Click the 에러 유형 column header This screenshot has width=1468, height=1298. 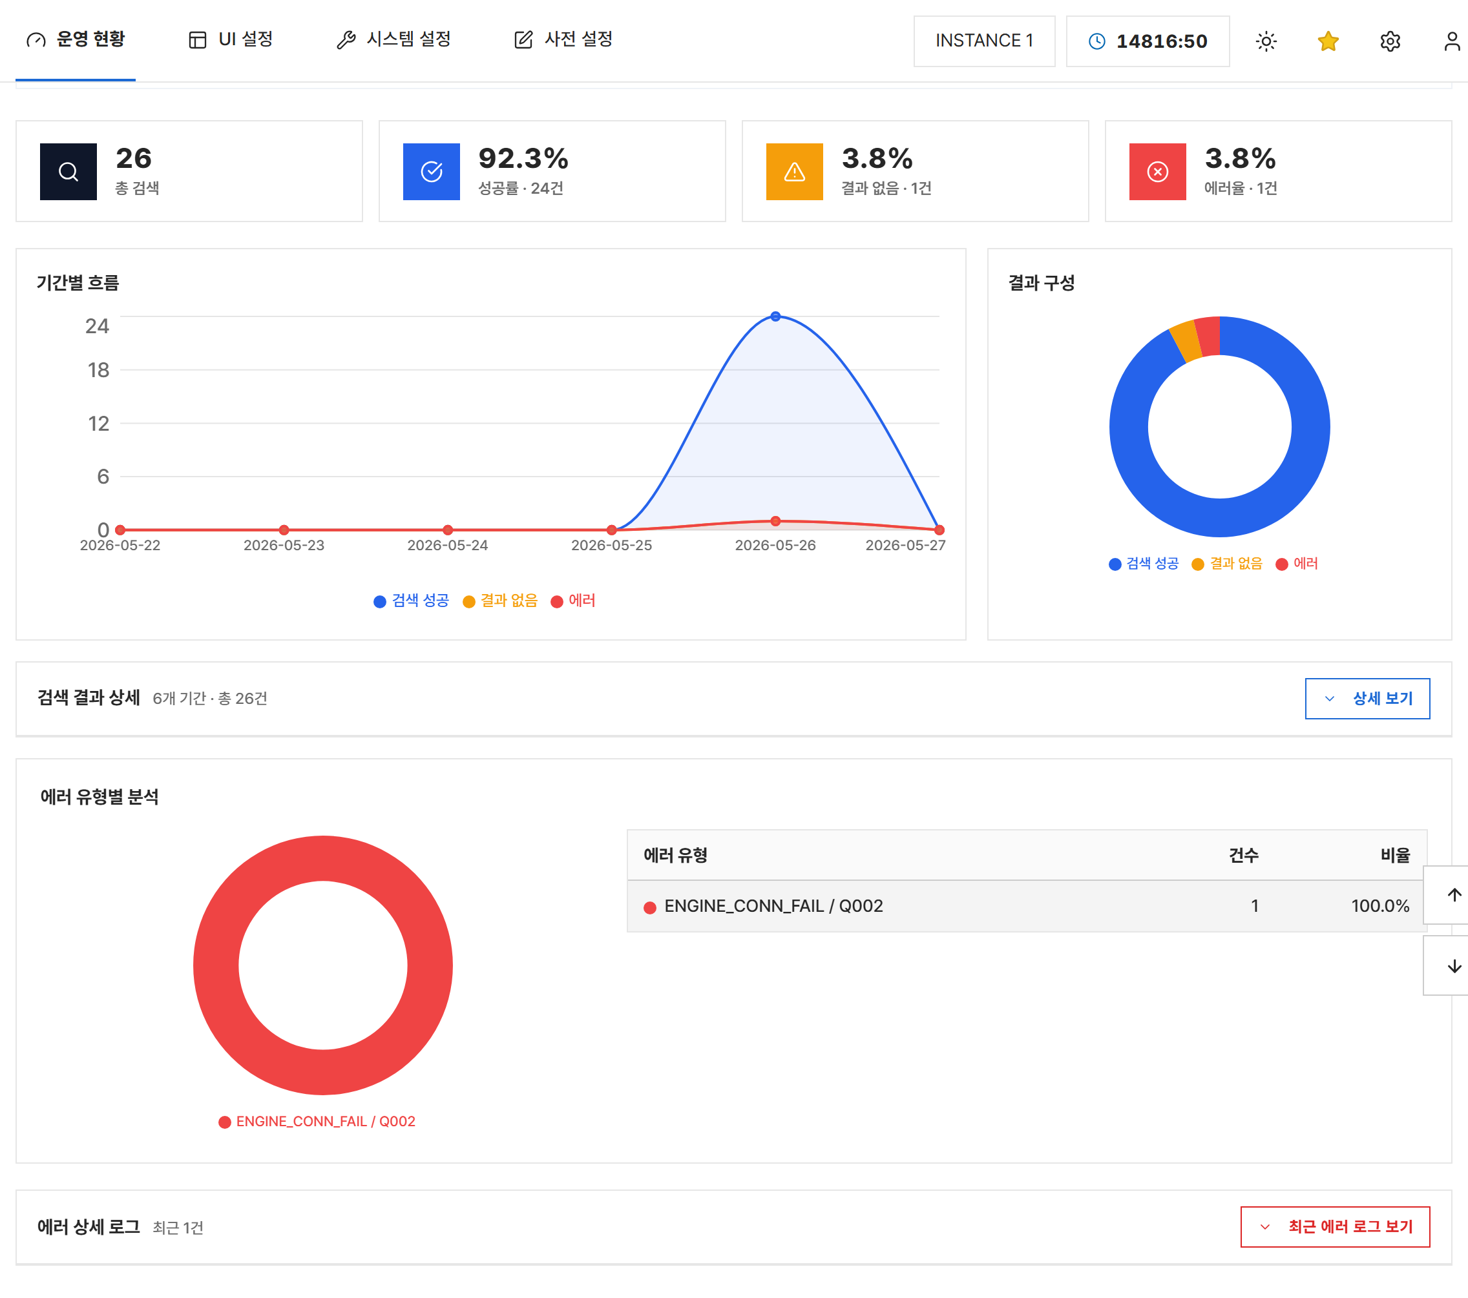pos(675,855)
